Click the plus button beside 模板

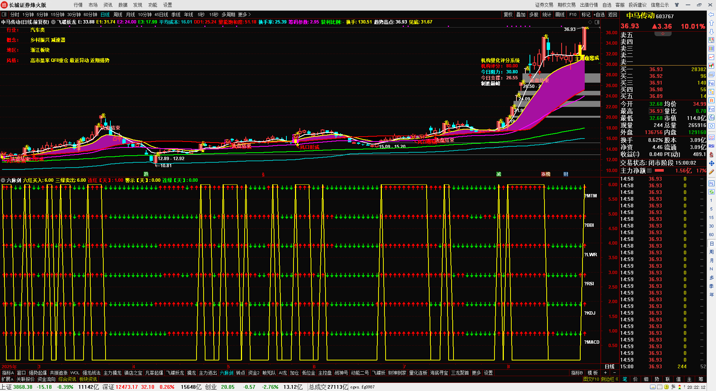click(605, 373)
